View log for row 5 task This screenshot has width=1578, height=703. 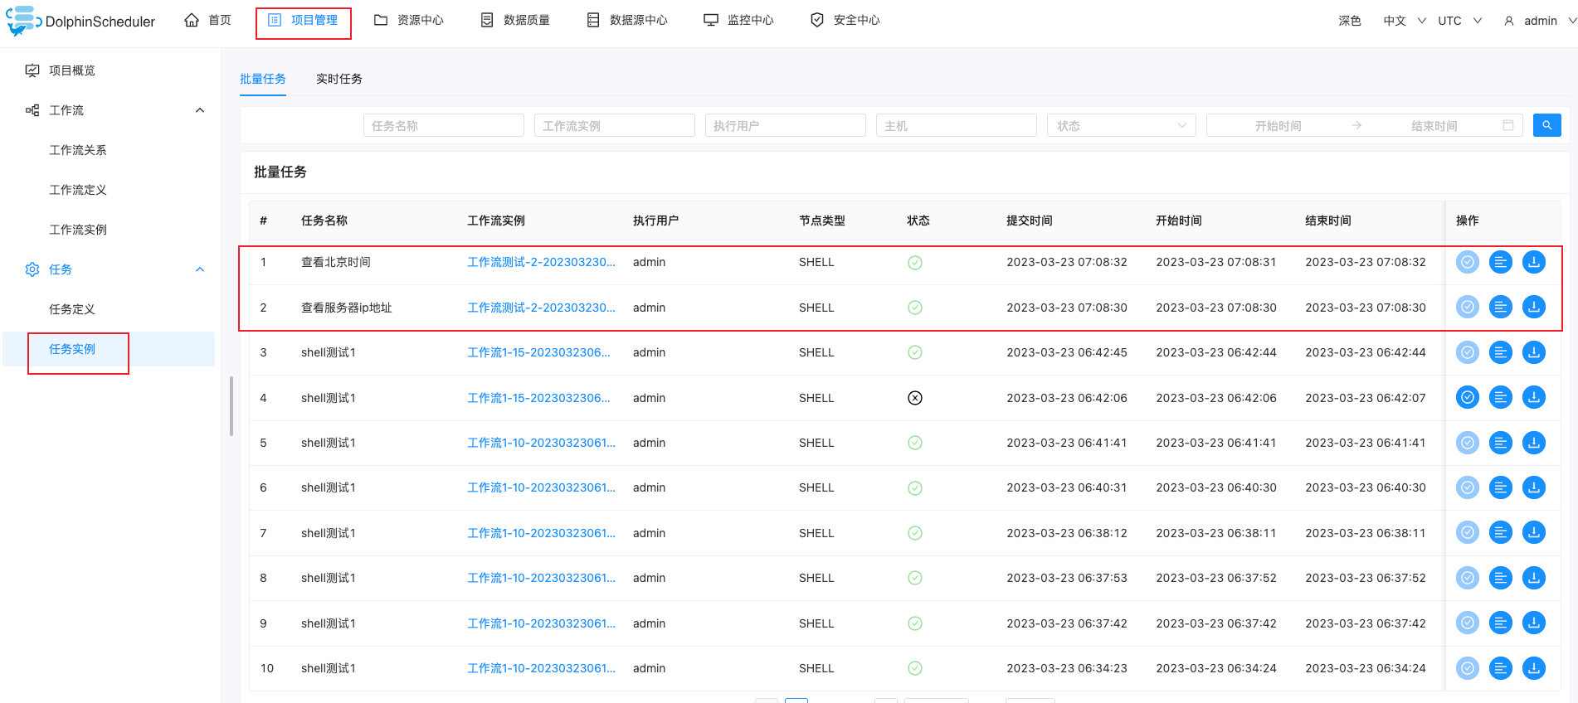tap(1501, 443)
